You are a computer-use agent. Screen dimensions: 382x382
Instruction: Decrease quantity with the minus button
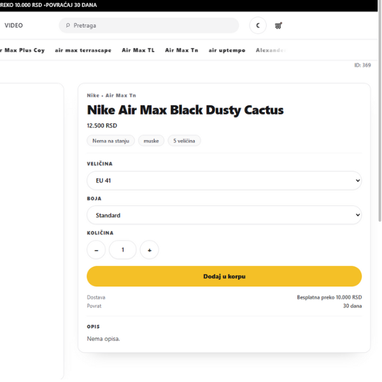pyautogui.click(x=96, y=250)
